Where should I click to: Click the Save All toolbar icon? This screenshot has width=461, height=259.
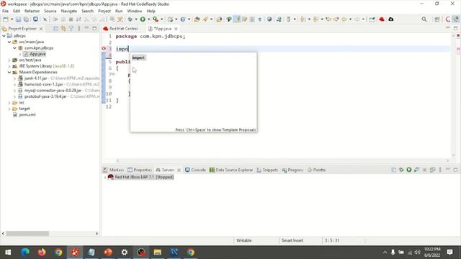point(26,19)
